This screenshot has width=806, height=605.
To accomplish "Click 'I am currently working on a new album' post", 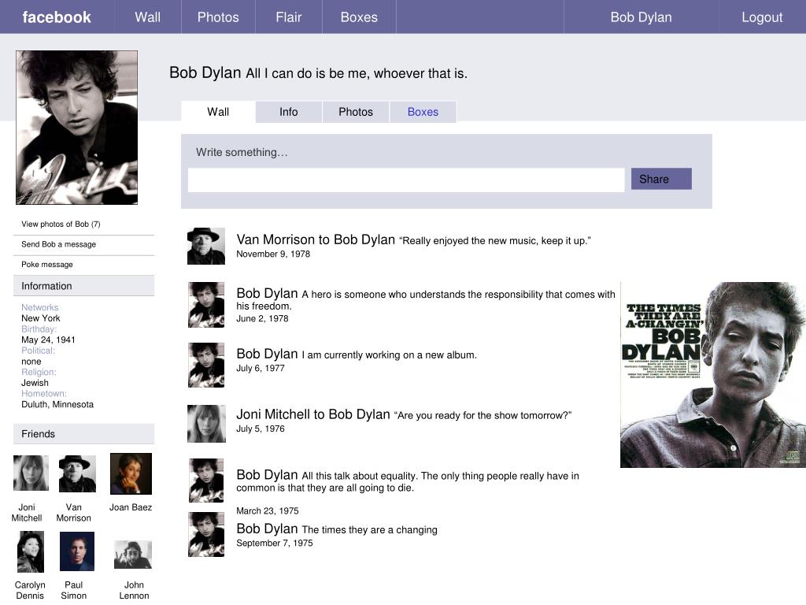I will pos(389,354).
